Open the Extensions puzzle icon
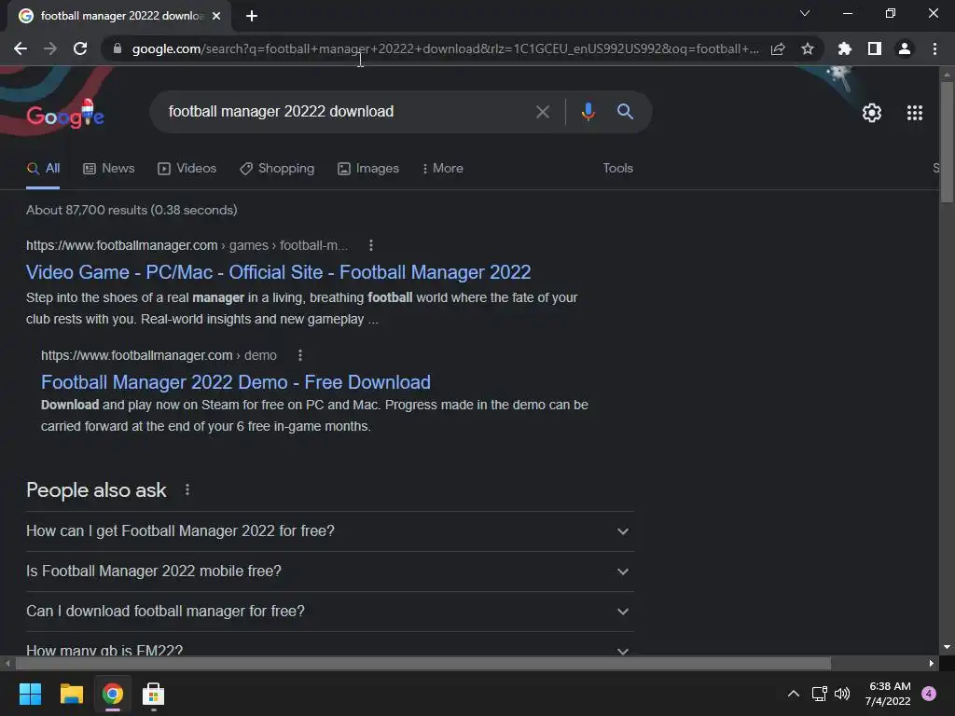This screenshot has height=716, width=955. coord(844,48)
